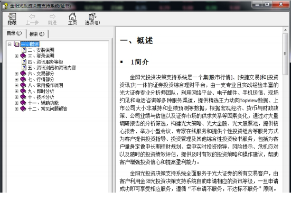Screen dimensions: 291x200
Task: Click the content pane vertical scrollbar thumb
Action: click(285, 54)
